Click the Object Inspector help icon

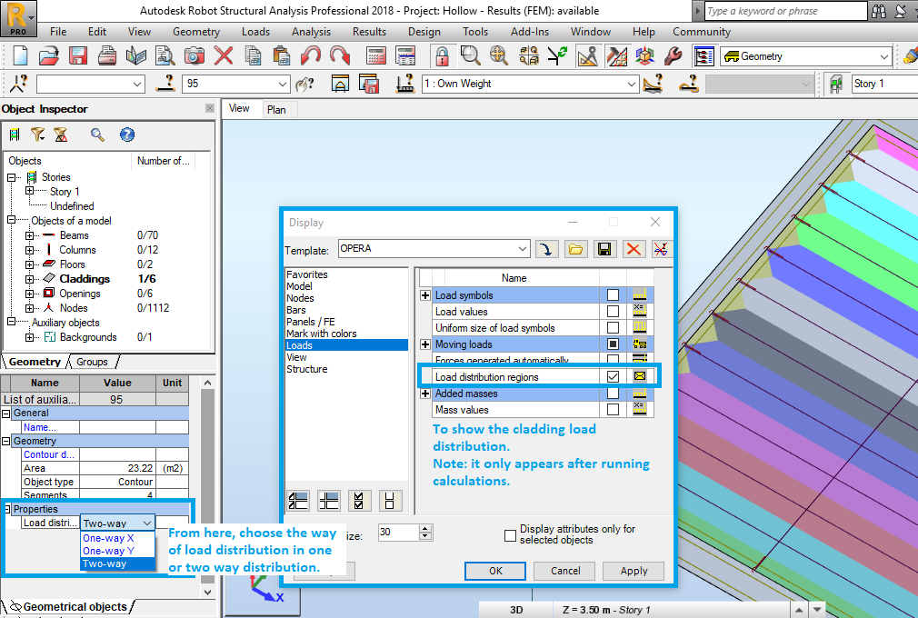[126, 135]
